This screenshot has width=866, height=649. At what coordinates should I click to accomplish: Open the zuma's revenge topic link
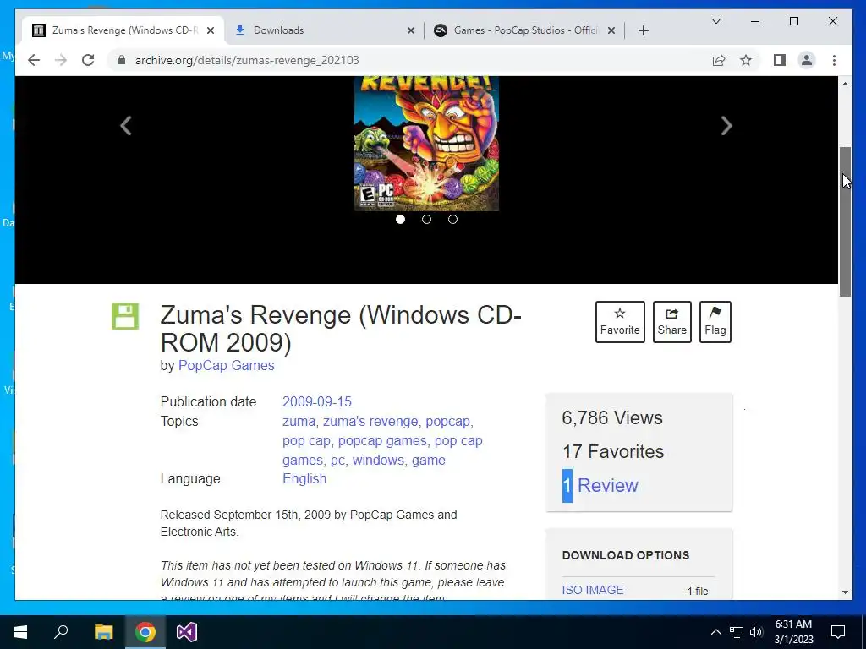point(370,422)
